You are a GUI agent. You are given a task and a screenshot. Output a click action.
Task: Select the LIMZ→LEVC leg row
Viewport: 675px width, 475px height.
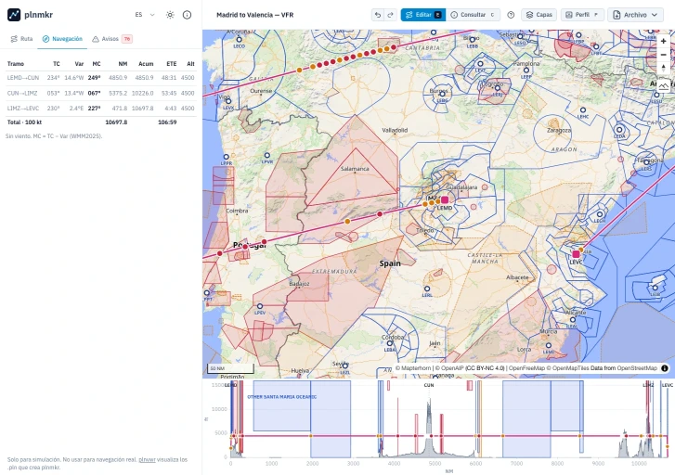coord(100,109)
